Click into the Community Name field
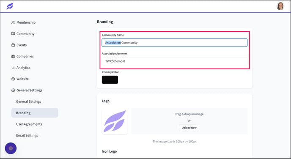 (174, 43)
